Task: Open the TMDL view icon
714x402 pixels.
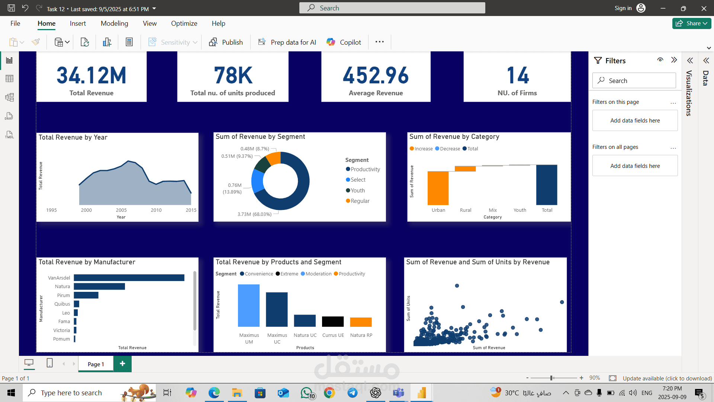Action: pyautogui.click(x=9, y=135)
